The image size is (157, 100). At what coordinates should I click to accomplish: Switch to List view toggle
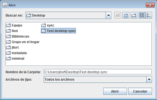point(142,15)
